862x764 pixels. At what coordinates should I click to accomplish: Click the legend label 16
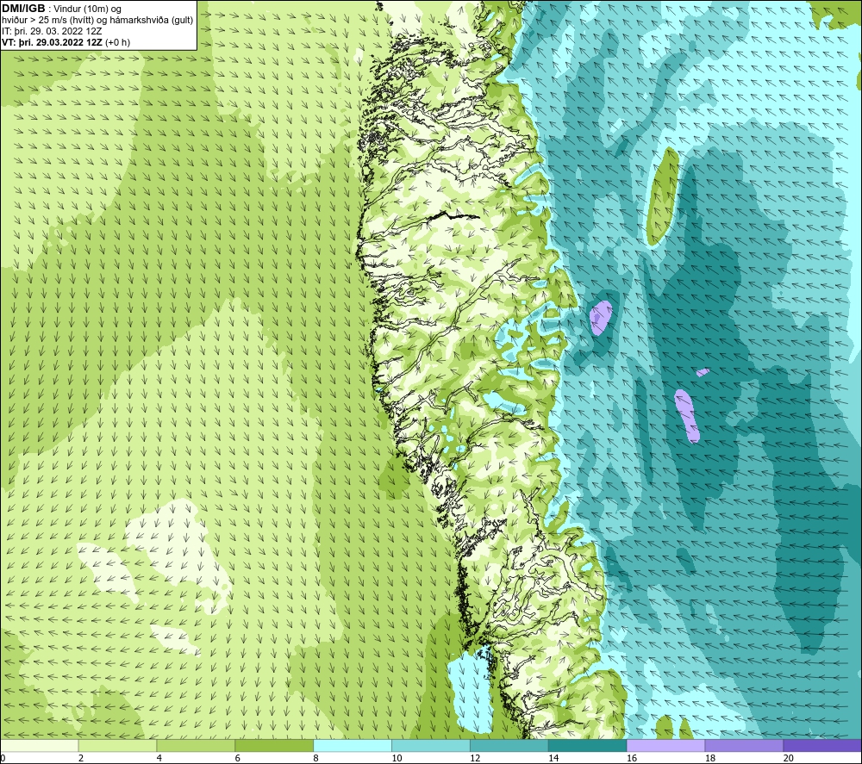632,758
